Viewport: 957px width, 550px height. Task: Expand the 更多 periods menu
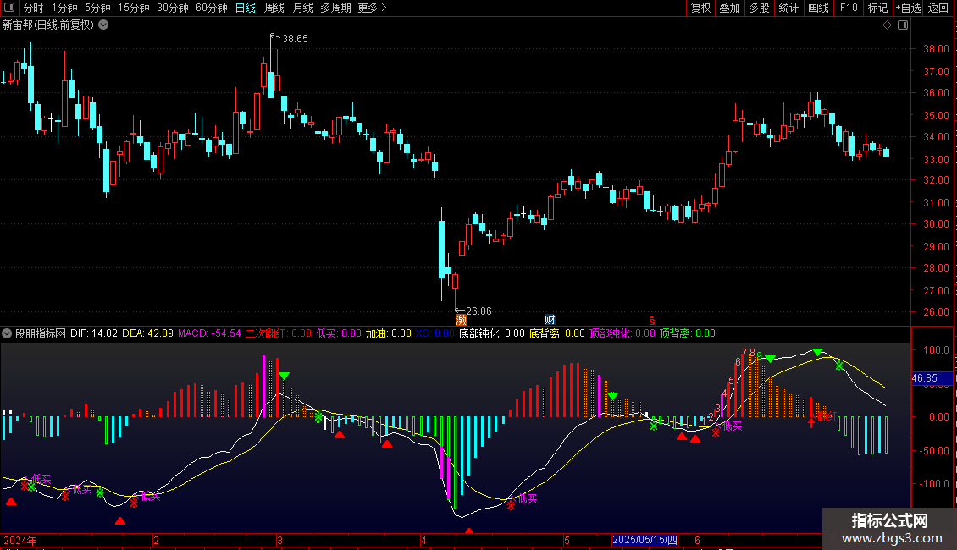click(x=372, y=8)
